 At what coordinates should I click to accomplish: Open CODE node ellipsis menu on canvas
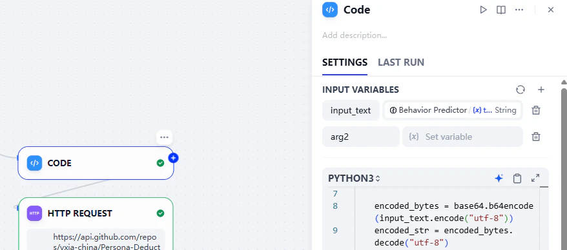tap(164, 137)
